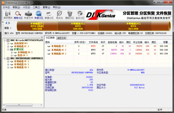Click the MBR partition table type value
The width and height of the screenshot is (174, 113).
pos(143,73)
